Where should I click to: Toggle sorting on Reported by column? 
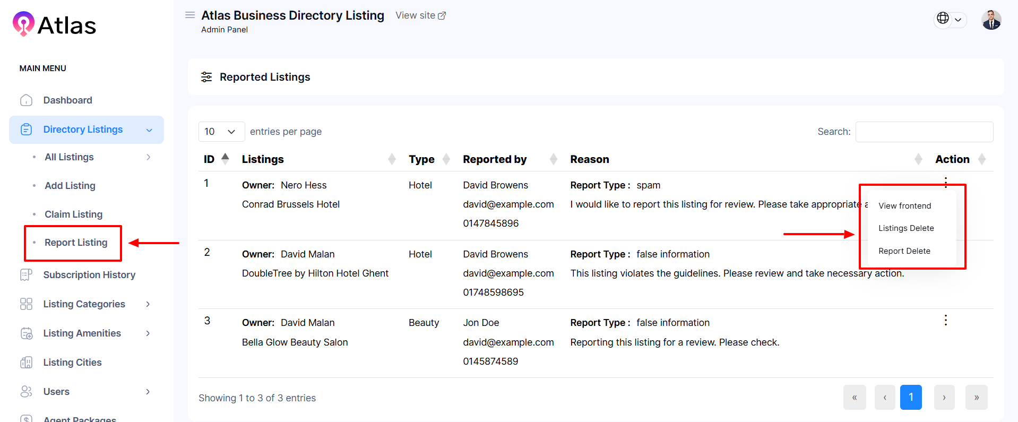pos(553,159)
